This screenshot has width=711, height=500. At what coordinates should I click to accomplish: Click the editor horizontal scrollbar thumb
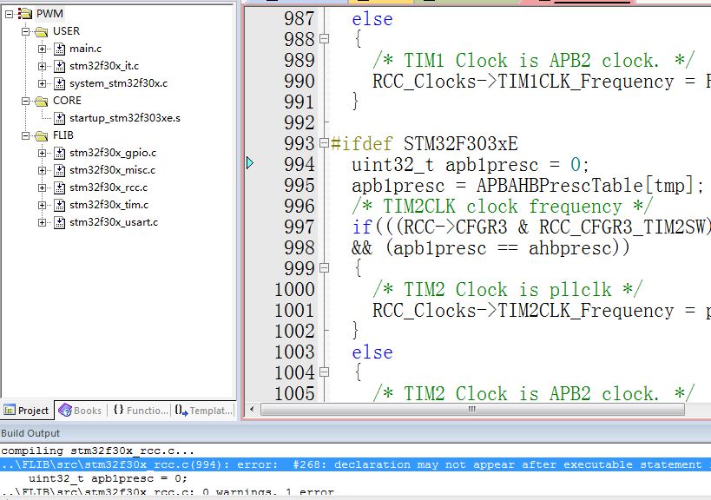pos(472,410)
